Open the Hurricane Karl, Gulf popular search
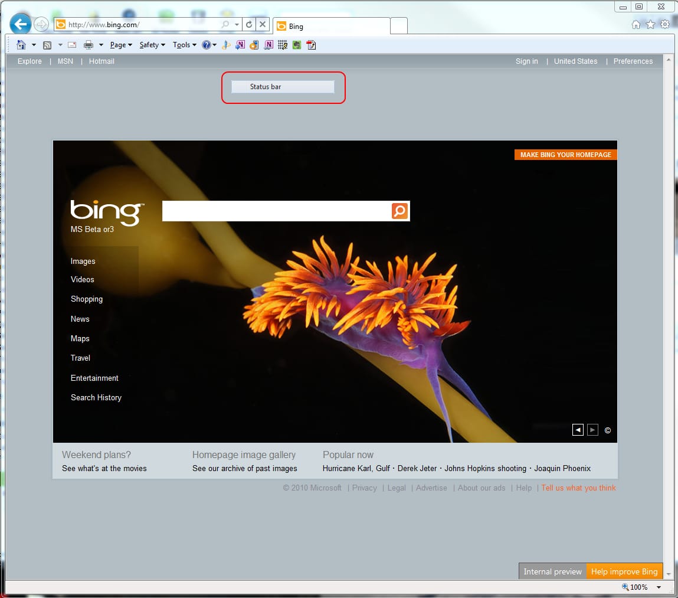 (x=356, y=468)
